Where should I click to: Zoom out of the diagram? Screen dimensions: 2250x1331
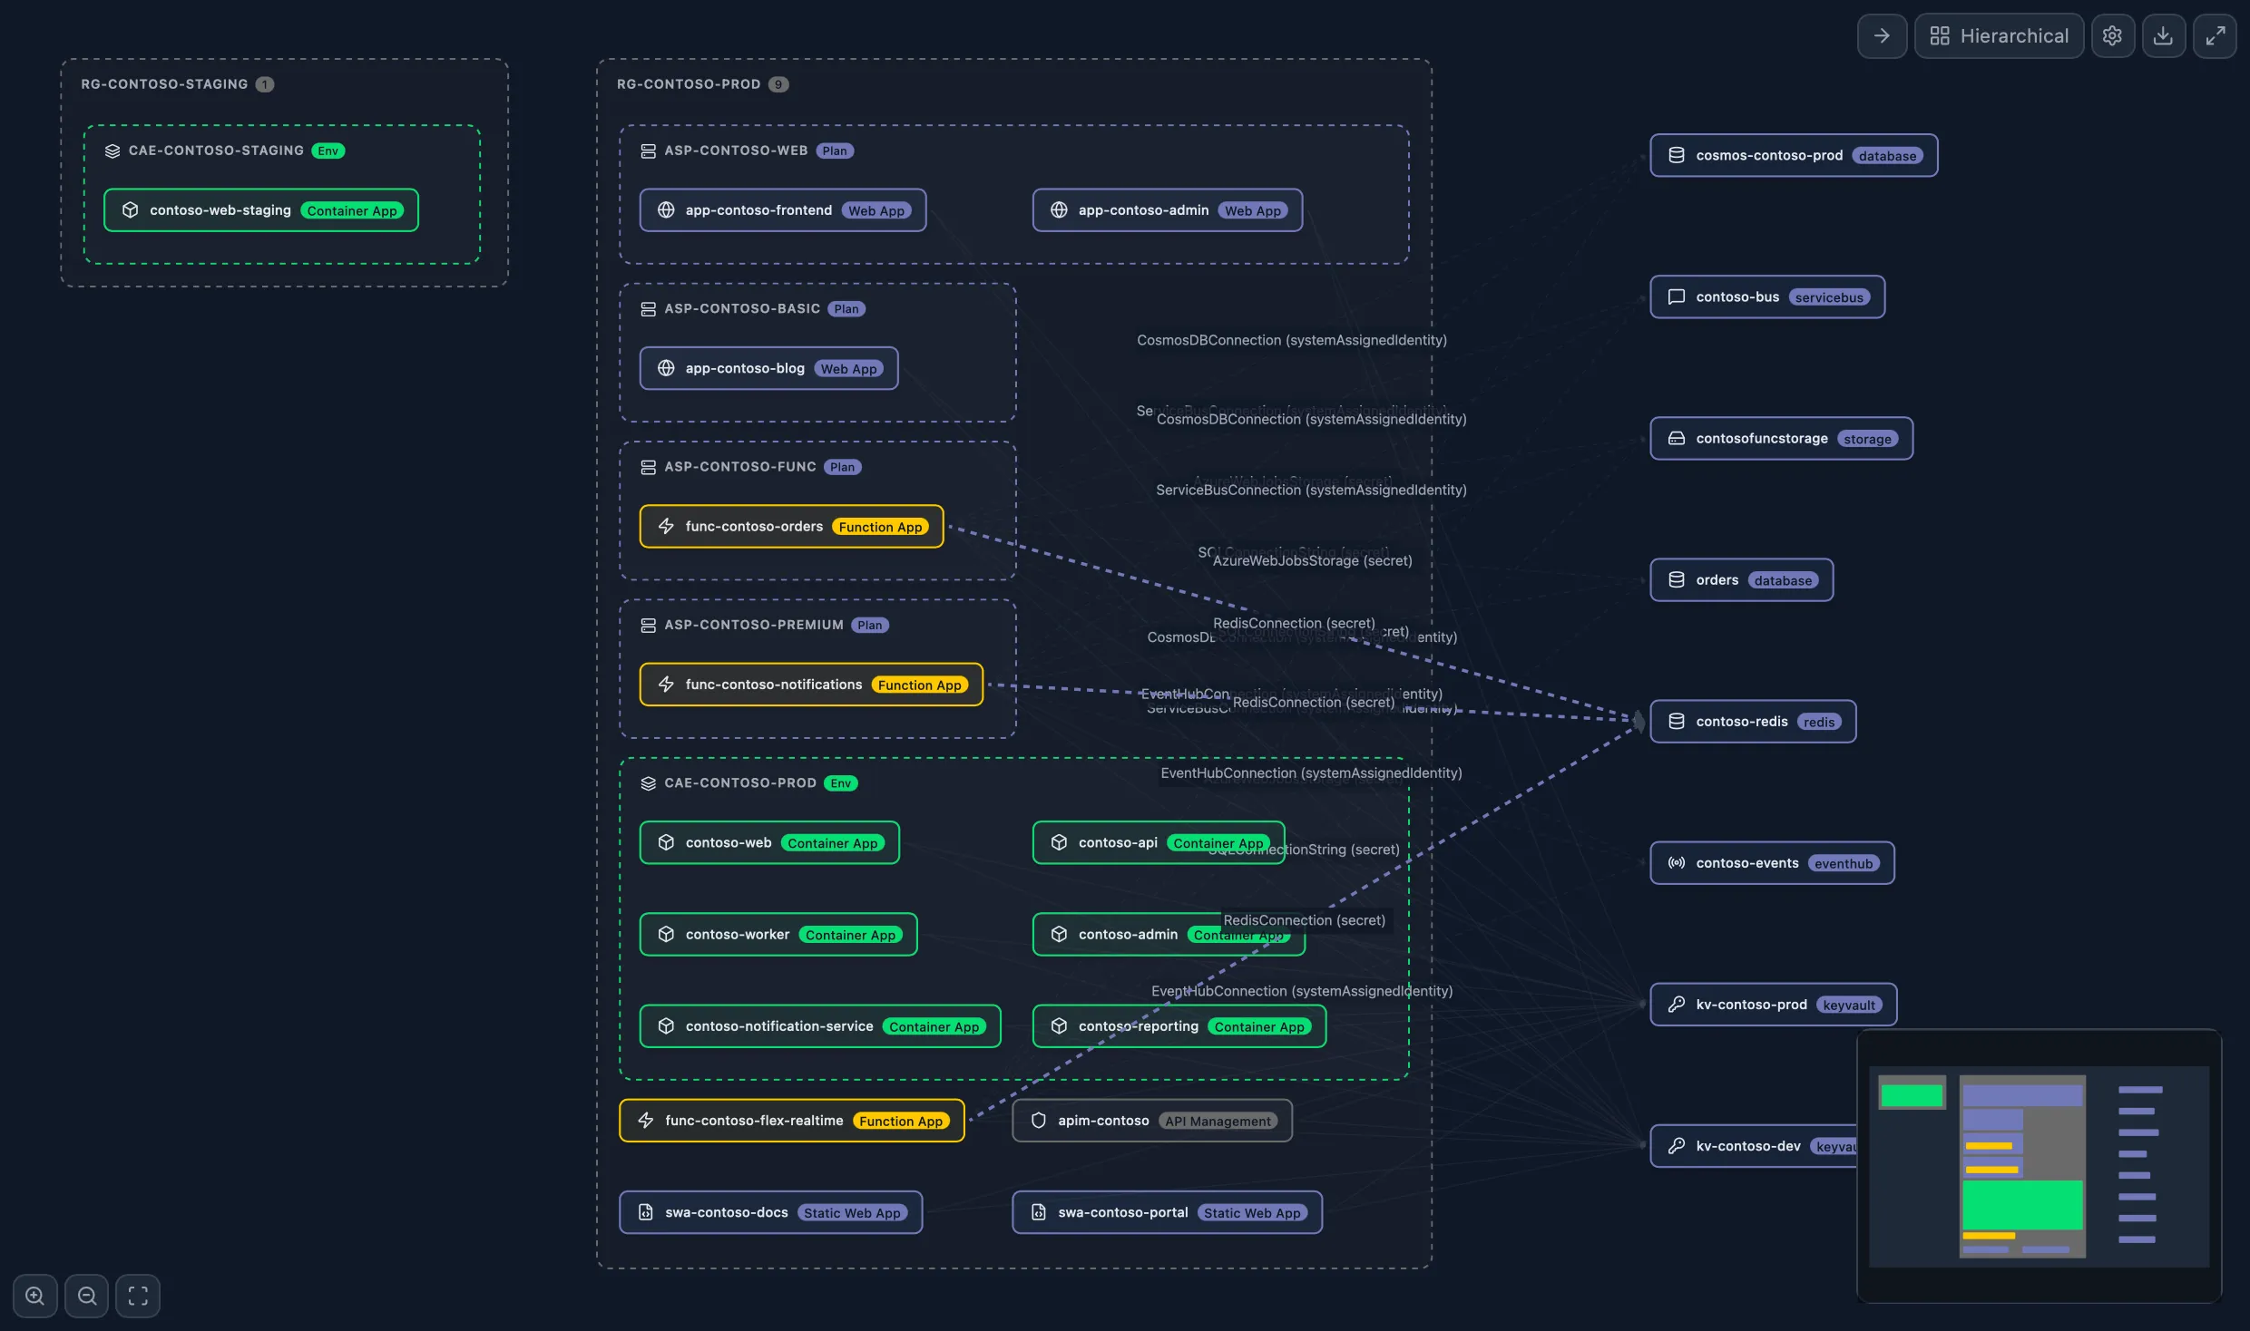coord(86,1295)
